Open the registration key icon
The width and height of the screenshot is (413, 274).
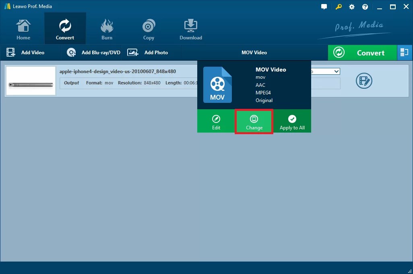point(338,6)
